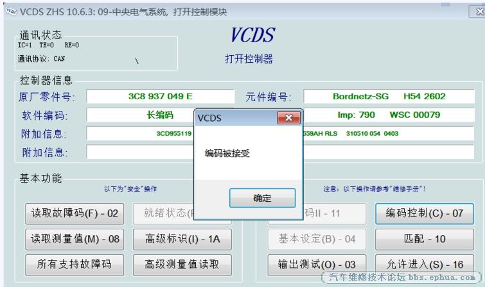Screen dimensions: 485x287
Task: Click the 读取测量值(M) - 08 button
Action: 75,239
